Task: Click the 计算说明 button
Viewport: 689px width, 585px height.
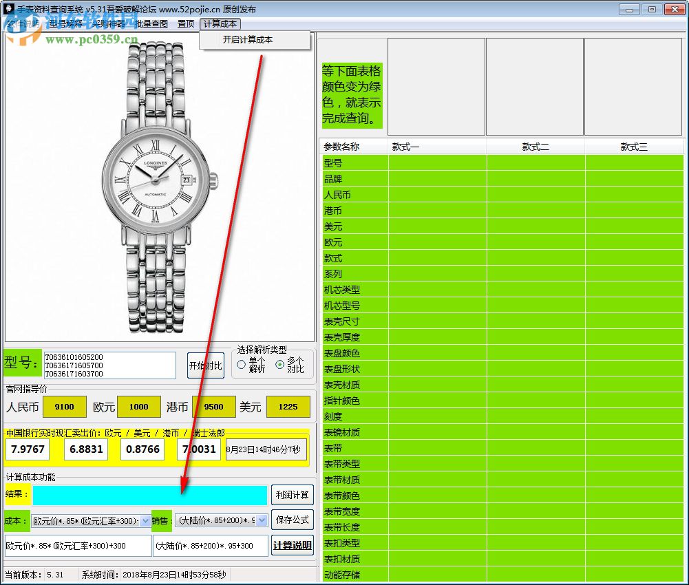Action: [293, 545]
